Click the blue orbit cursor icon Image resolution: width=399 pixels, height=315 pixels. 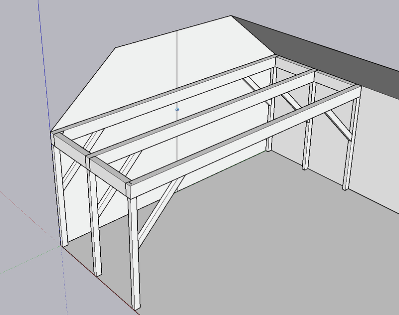click(178, 109)
